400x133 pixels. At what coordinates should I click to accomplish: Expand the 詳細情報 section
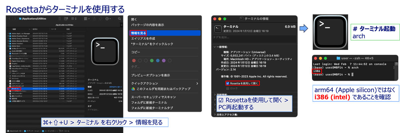[x=215, y=94]
